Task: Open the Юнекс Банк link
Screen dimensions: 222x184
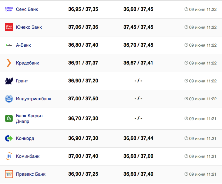Action: (29, 27)
